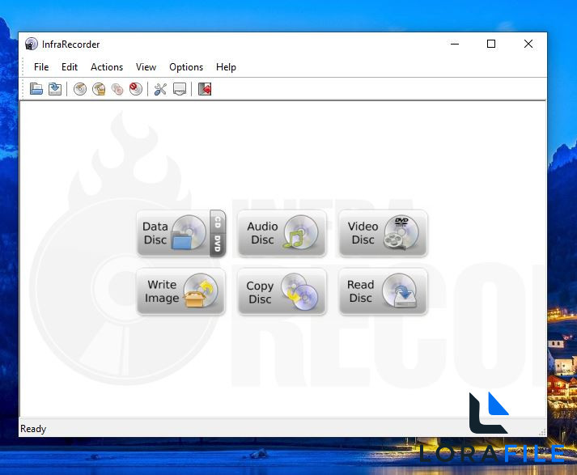This screenshot has width=577, height=475.
Task: Click the copy disc toolbar icon
Action: click(117, 89)
